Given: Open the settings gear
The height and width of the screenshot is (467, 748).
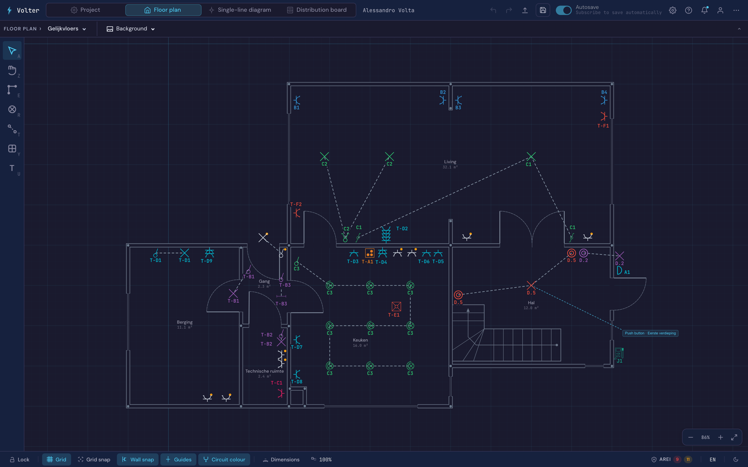Looking at the screenshot, I should (673, 10).
